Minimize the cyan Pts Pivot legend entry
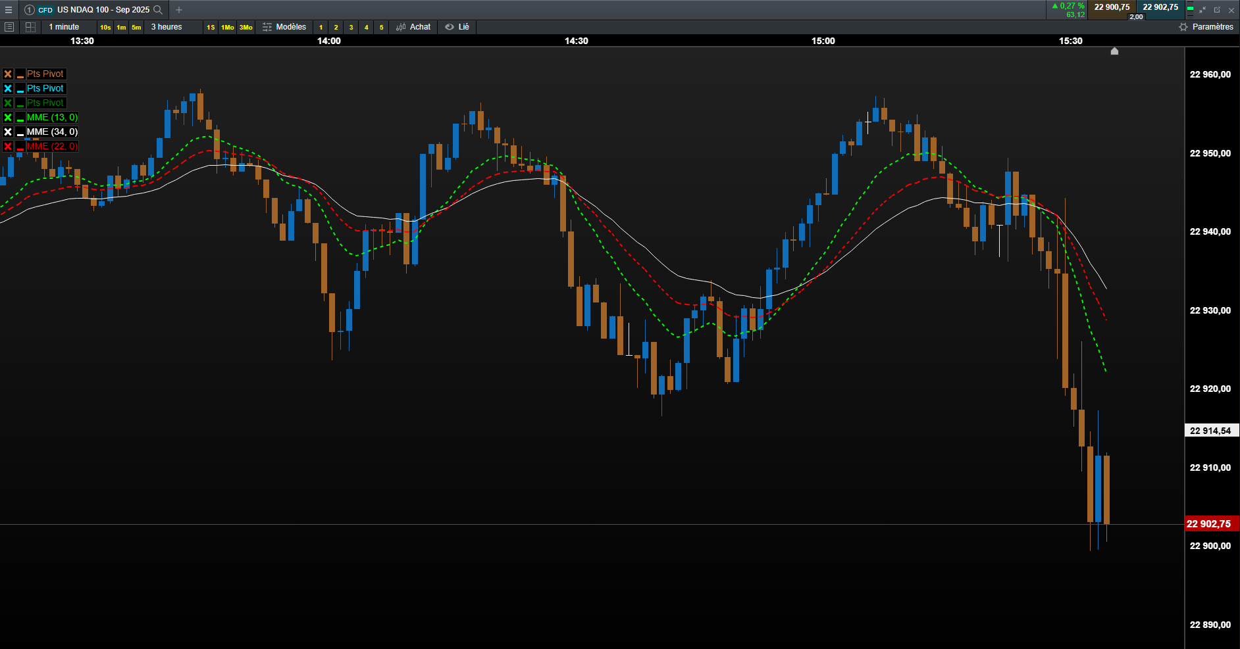The height and width of the screenshot is (649, 1240). click(x=20, y=89)
